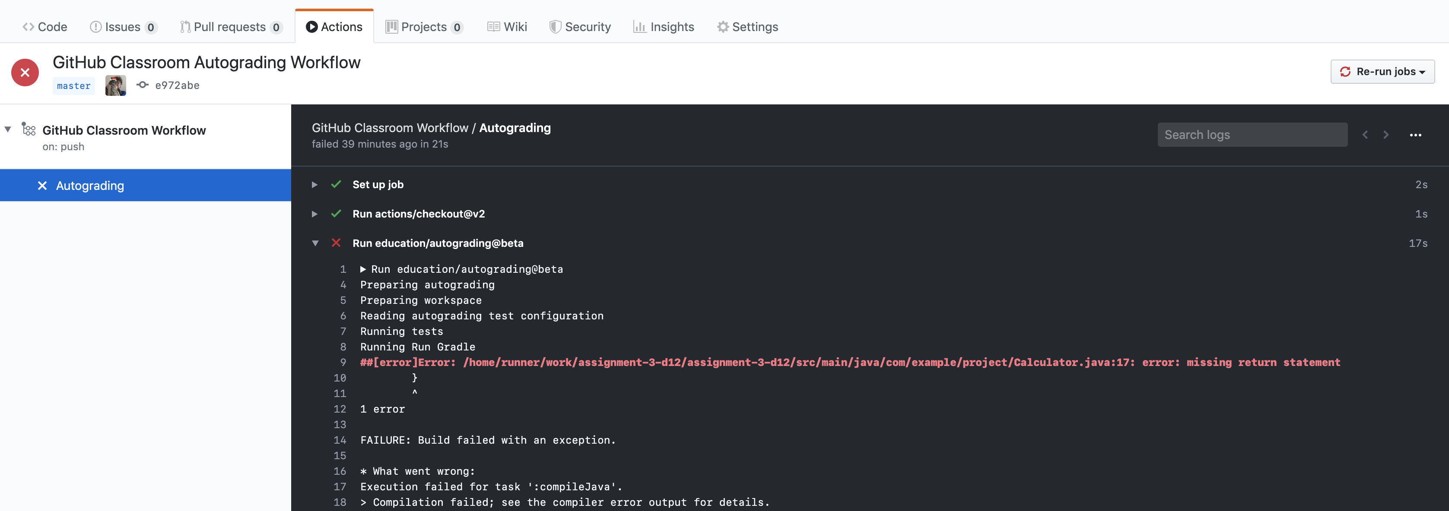The height and width of the screenshot is (511, 1449).
Task: Click the Set up job step title
Action: pyautogui.click(x=378, y=185)
